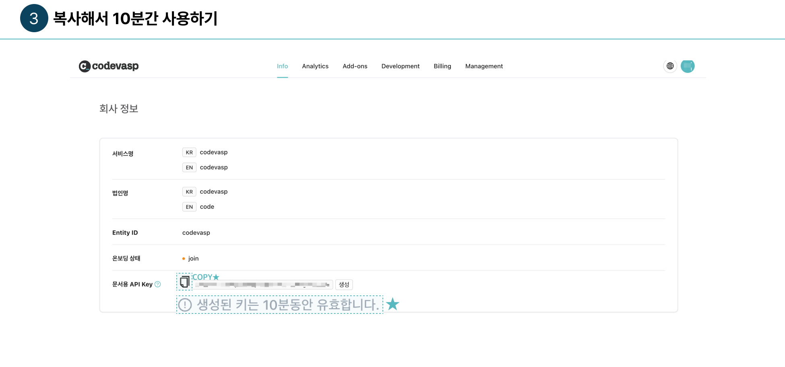
Task: Click the EN badge under 법인명
Action: pos(189,207)
